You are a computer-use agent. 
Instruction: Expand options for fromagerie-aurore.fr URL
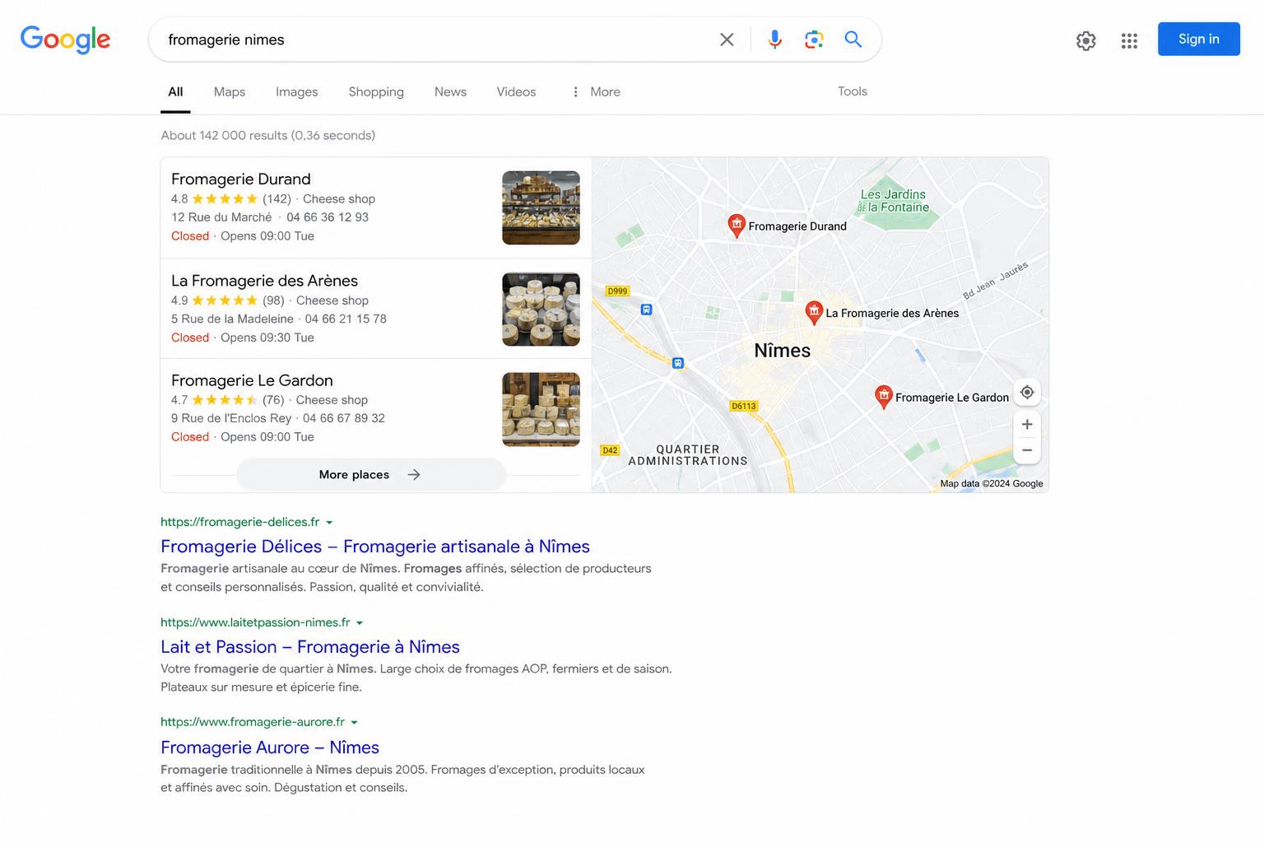tap(355, 723)
